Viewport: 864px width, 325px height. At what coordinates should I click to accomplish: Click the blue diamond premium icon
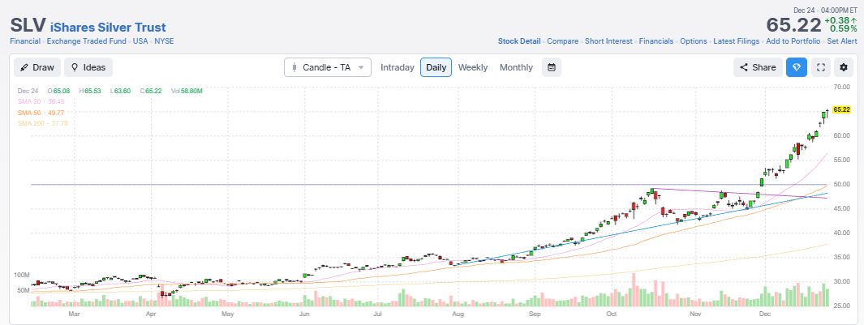[796, 67]
